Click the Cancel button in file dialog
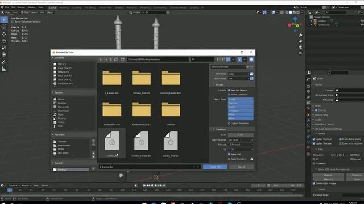 [241, 167]
